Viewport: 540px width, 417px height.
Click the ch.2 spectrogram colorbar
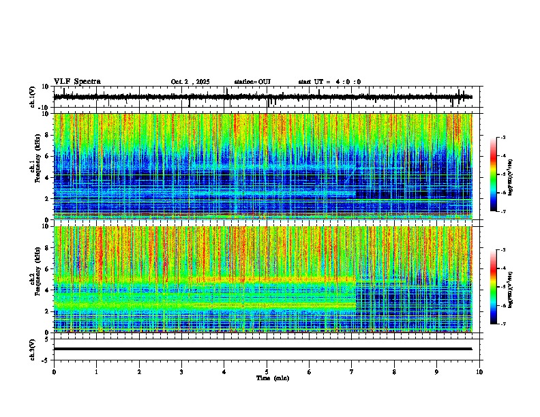coord(493,287)
